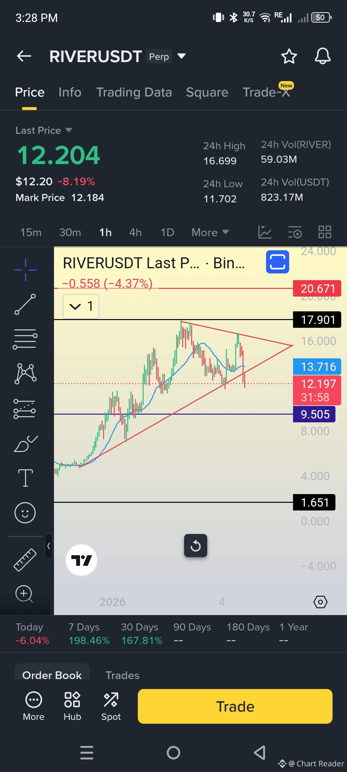Tap the current price label 12.197
Image resolution: width=347 pixels, height=772 pixels.
[x=317, y=390]
